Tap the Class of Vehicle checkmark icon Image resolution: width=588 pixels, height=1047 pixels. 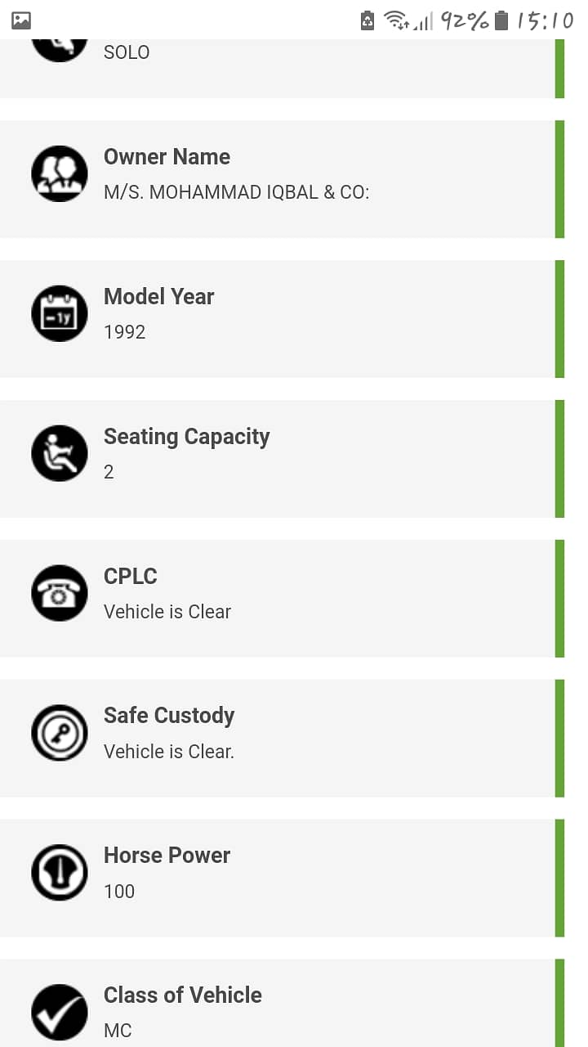60,1013
